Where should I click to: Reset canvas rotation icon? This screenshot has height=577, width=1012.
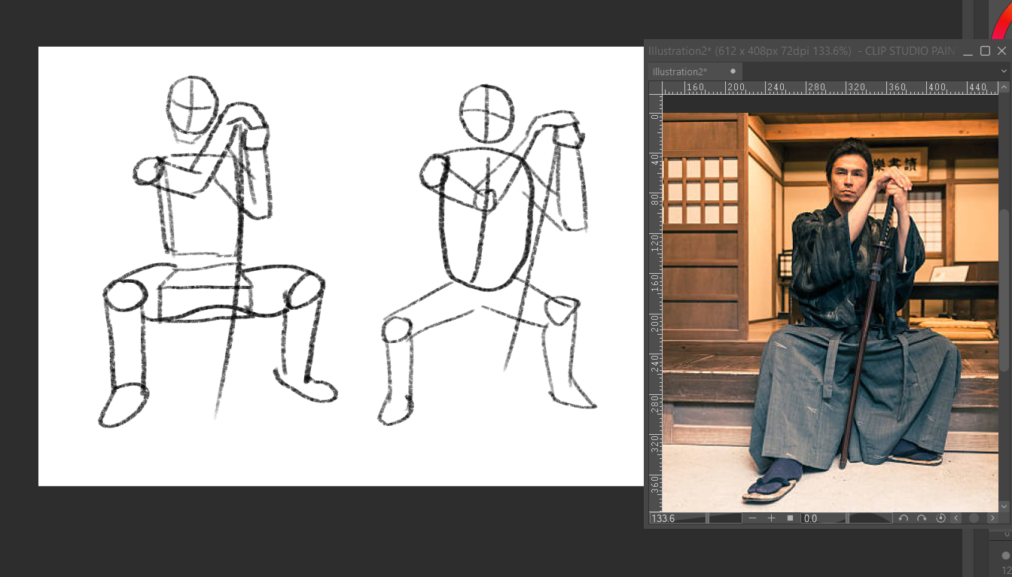940,518
